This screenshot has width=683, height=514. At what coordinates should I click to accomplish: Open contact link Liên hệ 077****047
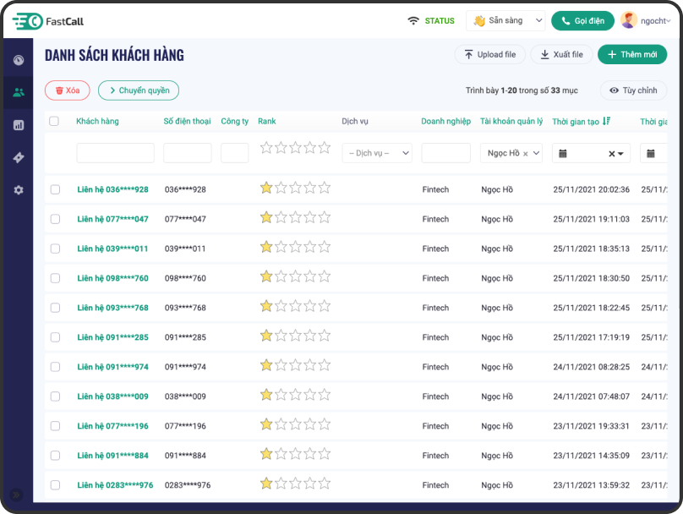tap(112, 219)
